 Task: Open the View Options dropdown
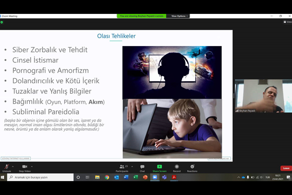click(179, 16)
